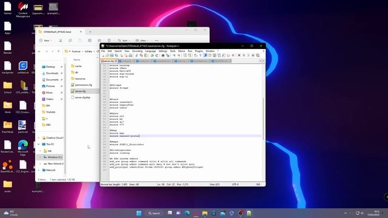Open File Explorer from the taskbar
The image size is (388, 218).
pyautogui.click(x=205, y=213)
